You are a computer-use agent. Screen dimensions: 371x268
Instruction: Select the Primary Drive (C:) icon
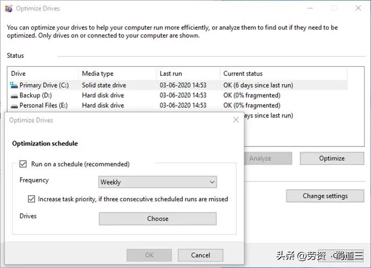pyautogui.click(x=14, y=85)
